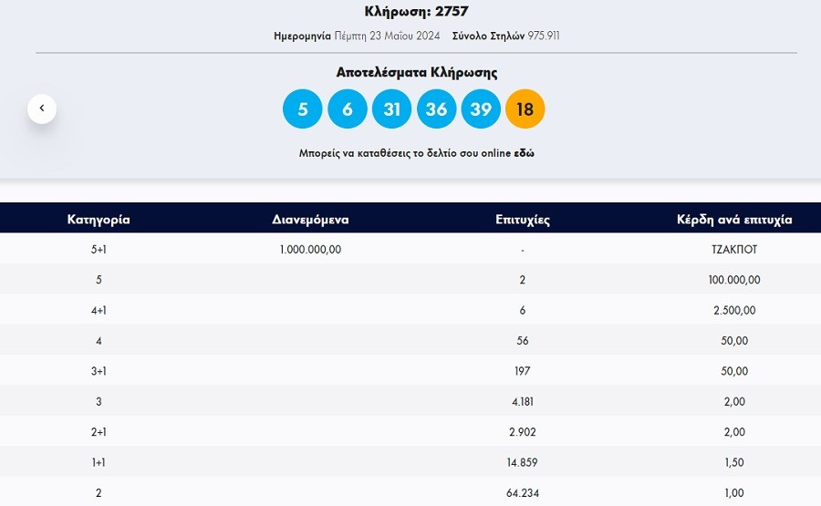The image size is (821, 506).
Task: Click the winners count 197
Action: (523, 371)
